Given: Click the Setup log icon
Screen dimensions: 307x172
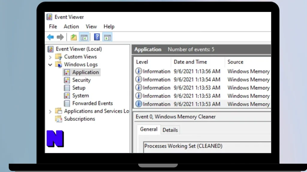Looking at the screenshot, I should 67,88.
